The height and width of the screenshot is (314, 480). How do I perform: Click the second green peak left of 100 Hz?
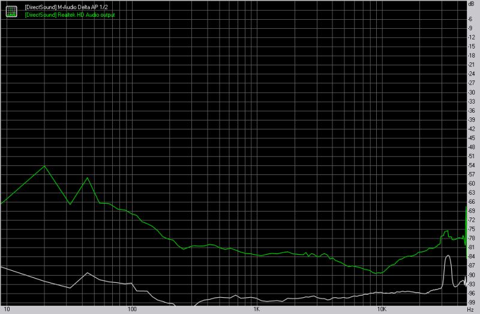pyautogui.click(x=88, y=178)
